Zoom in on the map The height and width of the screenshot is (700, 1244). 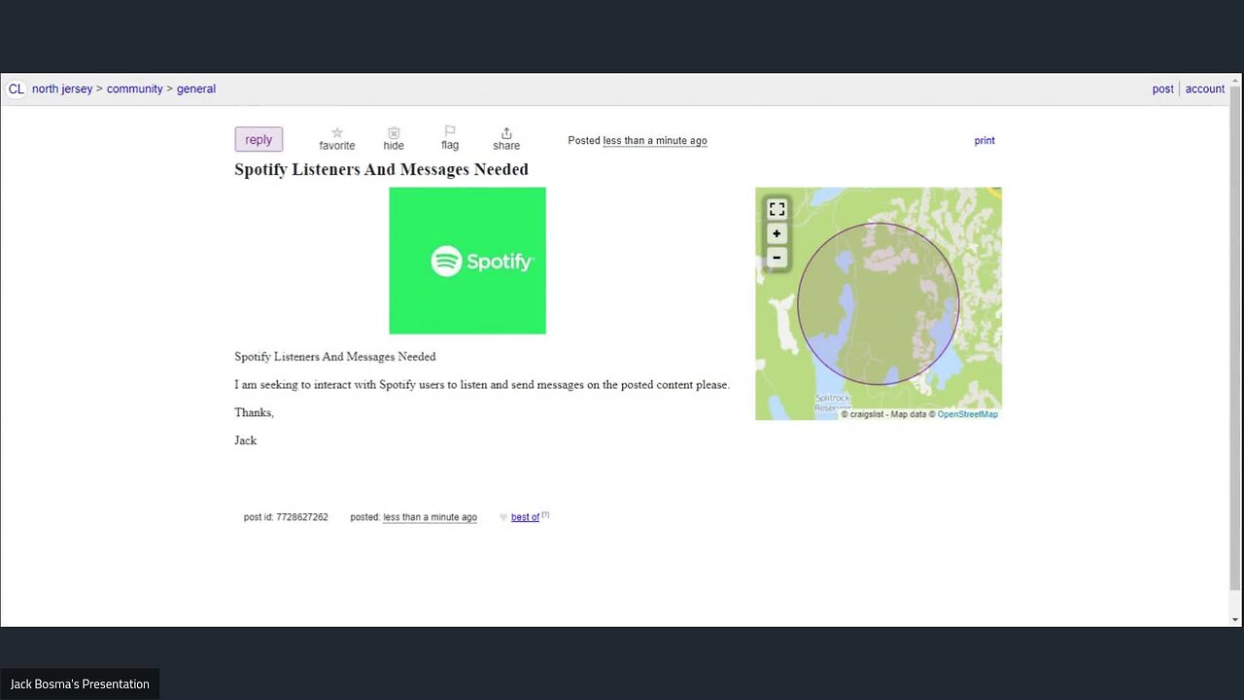point(777,233)
